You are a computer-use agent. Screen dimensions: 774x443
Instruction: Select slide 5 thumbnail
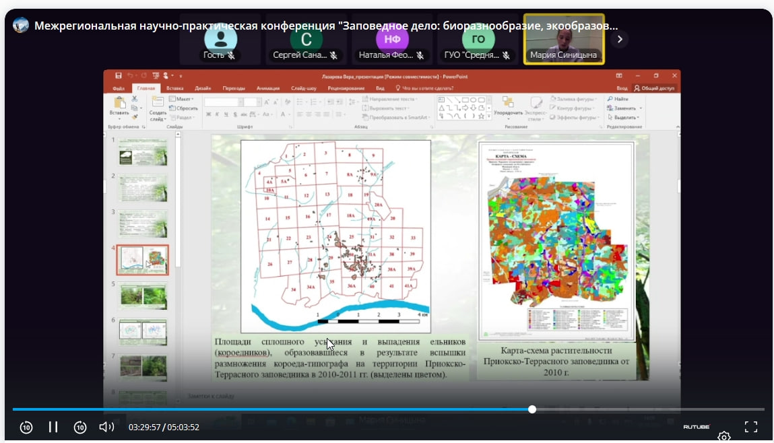[x=143, y=296]
